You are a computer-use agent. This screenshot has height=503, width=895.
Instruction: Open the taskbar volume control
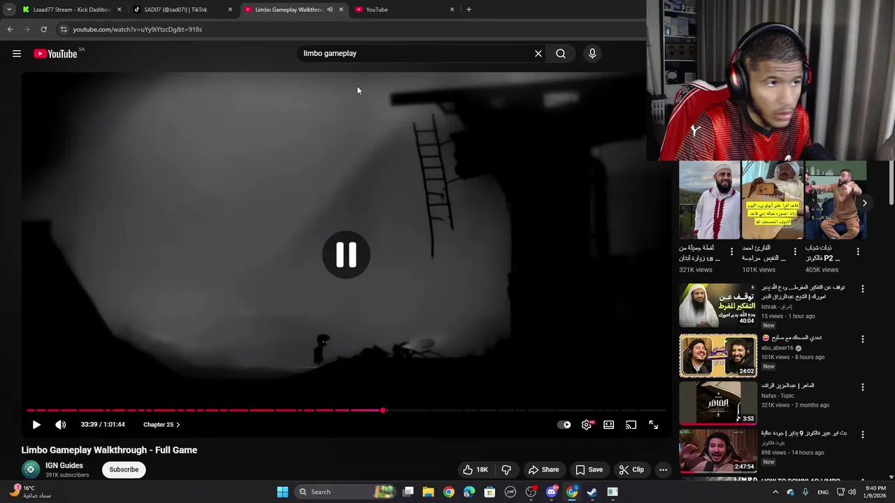pyautogui.click(x=852, y=492)
